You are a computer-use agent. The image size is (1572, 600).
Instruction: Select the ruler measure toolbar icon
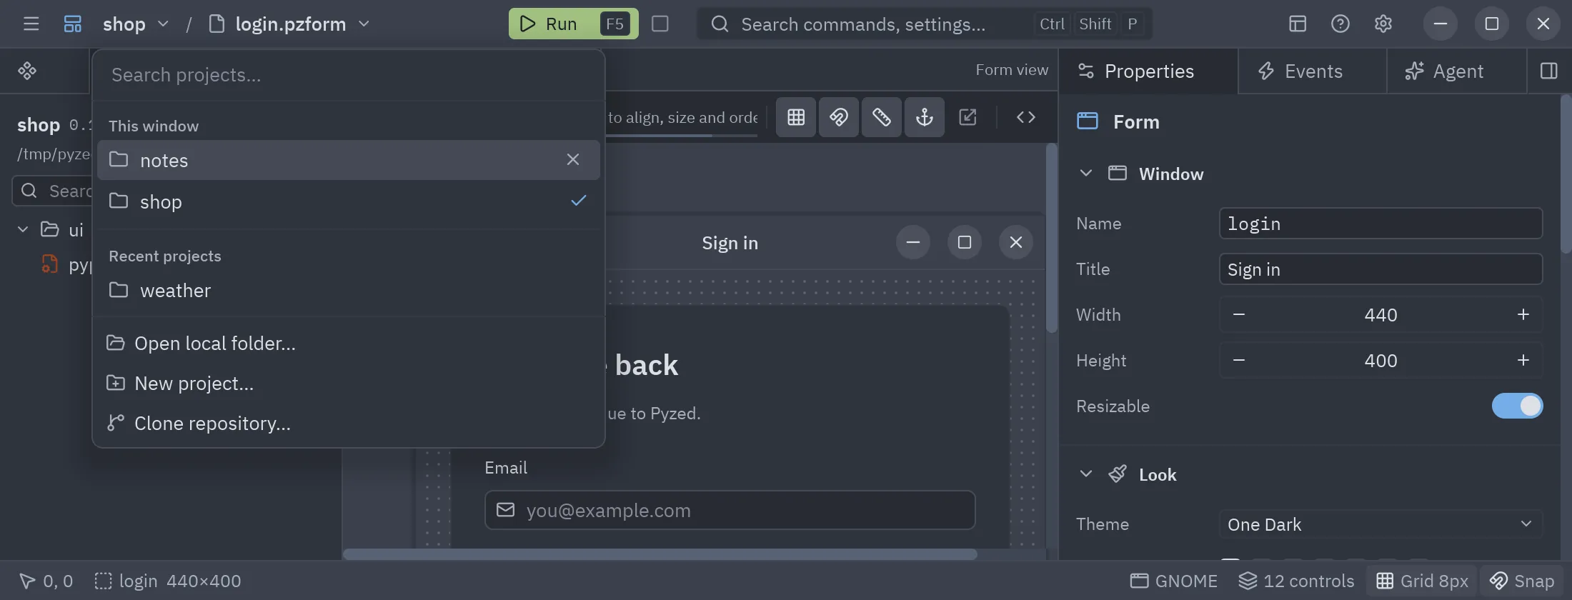pos(882,117)
